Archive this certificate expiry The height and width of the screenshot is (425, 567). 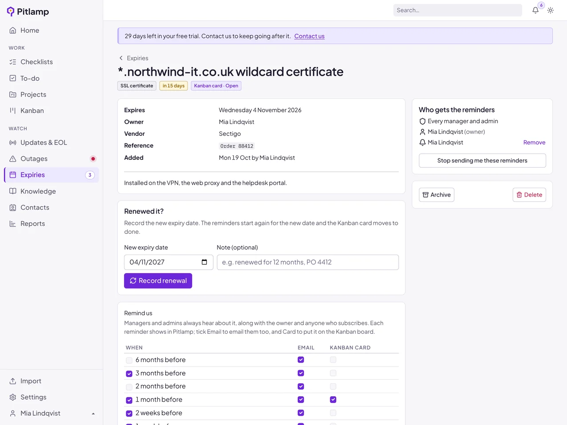[x=437, y=195]
